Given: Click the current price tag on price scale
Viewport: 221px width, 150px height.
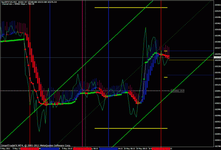Looking at the screenshot, I should (x=217, y=57).
